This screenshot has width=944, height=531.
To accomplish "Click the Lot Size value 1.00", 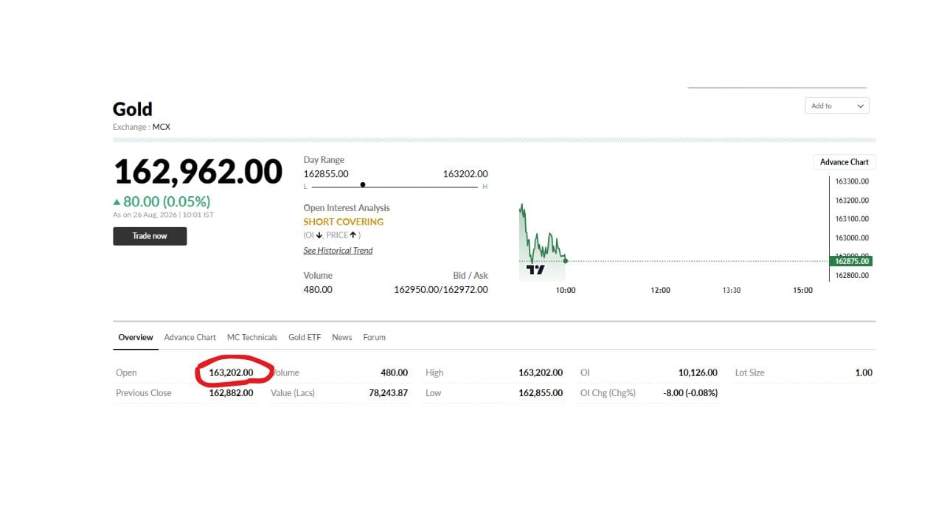I will coord(864,372).
